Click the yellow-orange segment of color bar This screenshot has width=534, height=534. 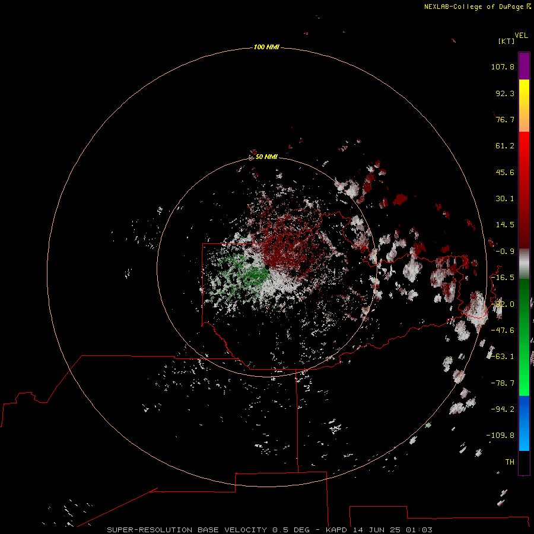tap(524, 106)
